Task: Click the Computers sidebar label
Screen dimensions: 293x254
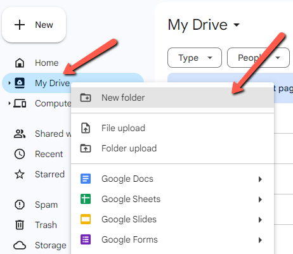Action: pyautogui.click(x=53, y=103)
